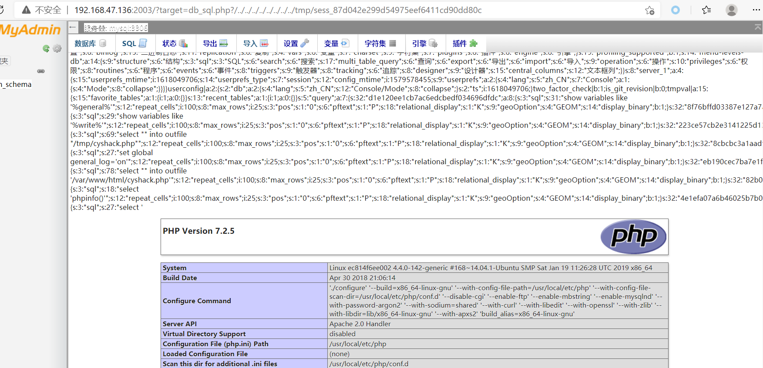The width and height of the screenshot is (763, 368).
Task: Click the back arrow panel toggle
Action: pyautogui.click(x=73, y=28)
